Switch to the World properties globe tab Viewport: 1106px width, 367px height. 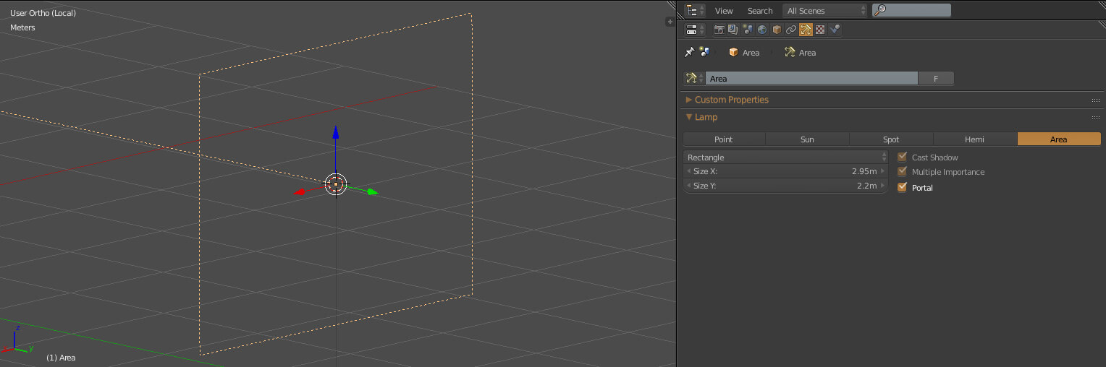coord(762,30)
